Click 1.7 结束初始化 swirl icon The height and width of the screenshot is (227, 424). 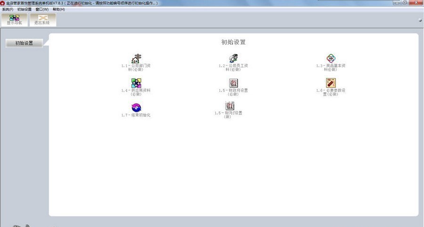pyautogui.click(x=136, y=108)
